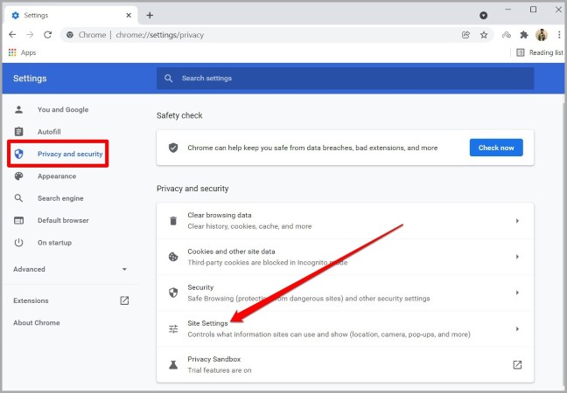
Task: Open On startup settings in sidebar
Action: point(54,243)
